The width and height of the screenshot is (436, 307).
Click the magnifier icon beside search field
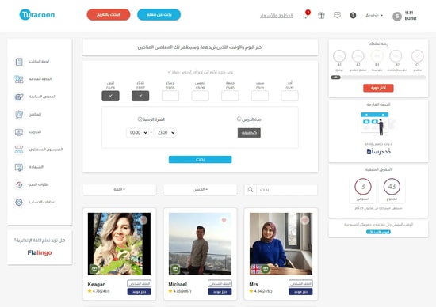[251, 190]
